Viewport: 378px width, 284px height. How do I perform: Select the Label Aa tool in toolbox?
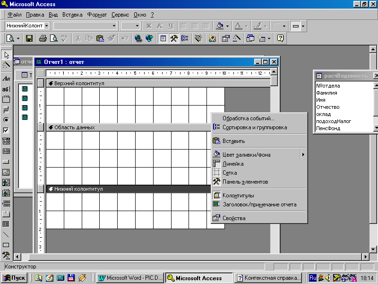point(6,79)
